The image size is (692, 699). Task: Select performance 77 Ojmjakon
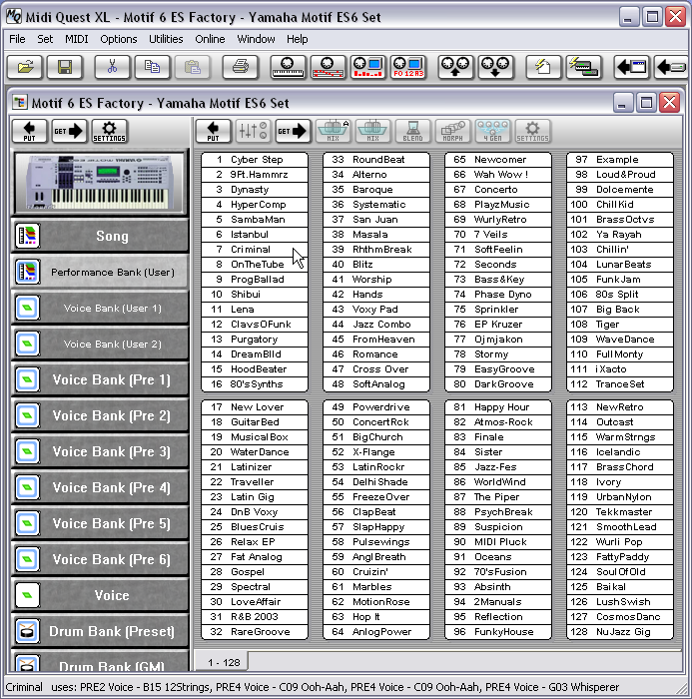pos(498,340)
